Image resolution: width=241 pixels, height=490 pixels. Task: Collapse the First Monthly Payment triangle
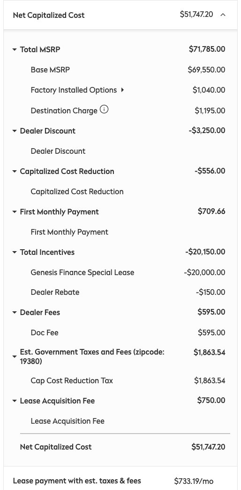(15, 212)
